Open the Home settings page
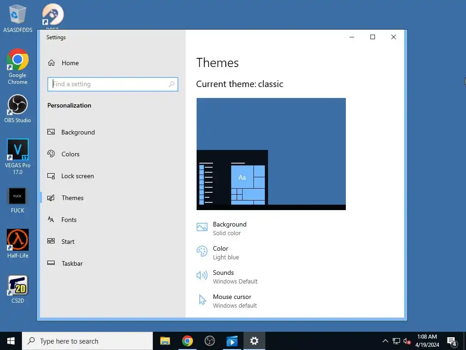 (113, 63)
